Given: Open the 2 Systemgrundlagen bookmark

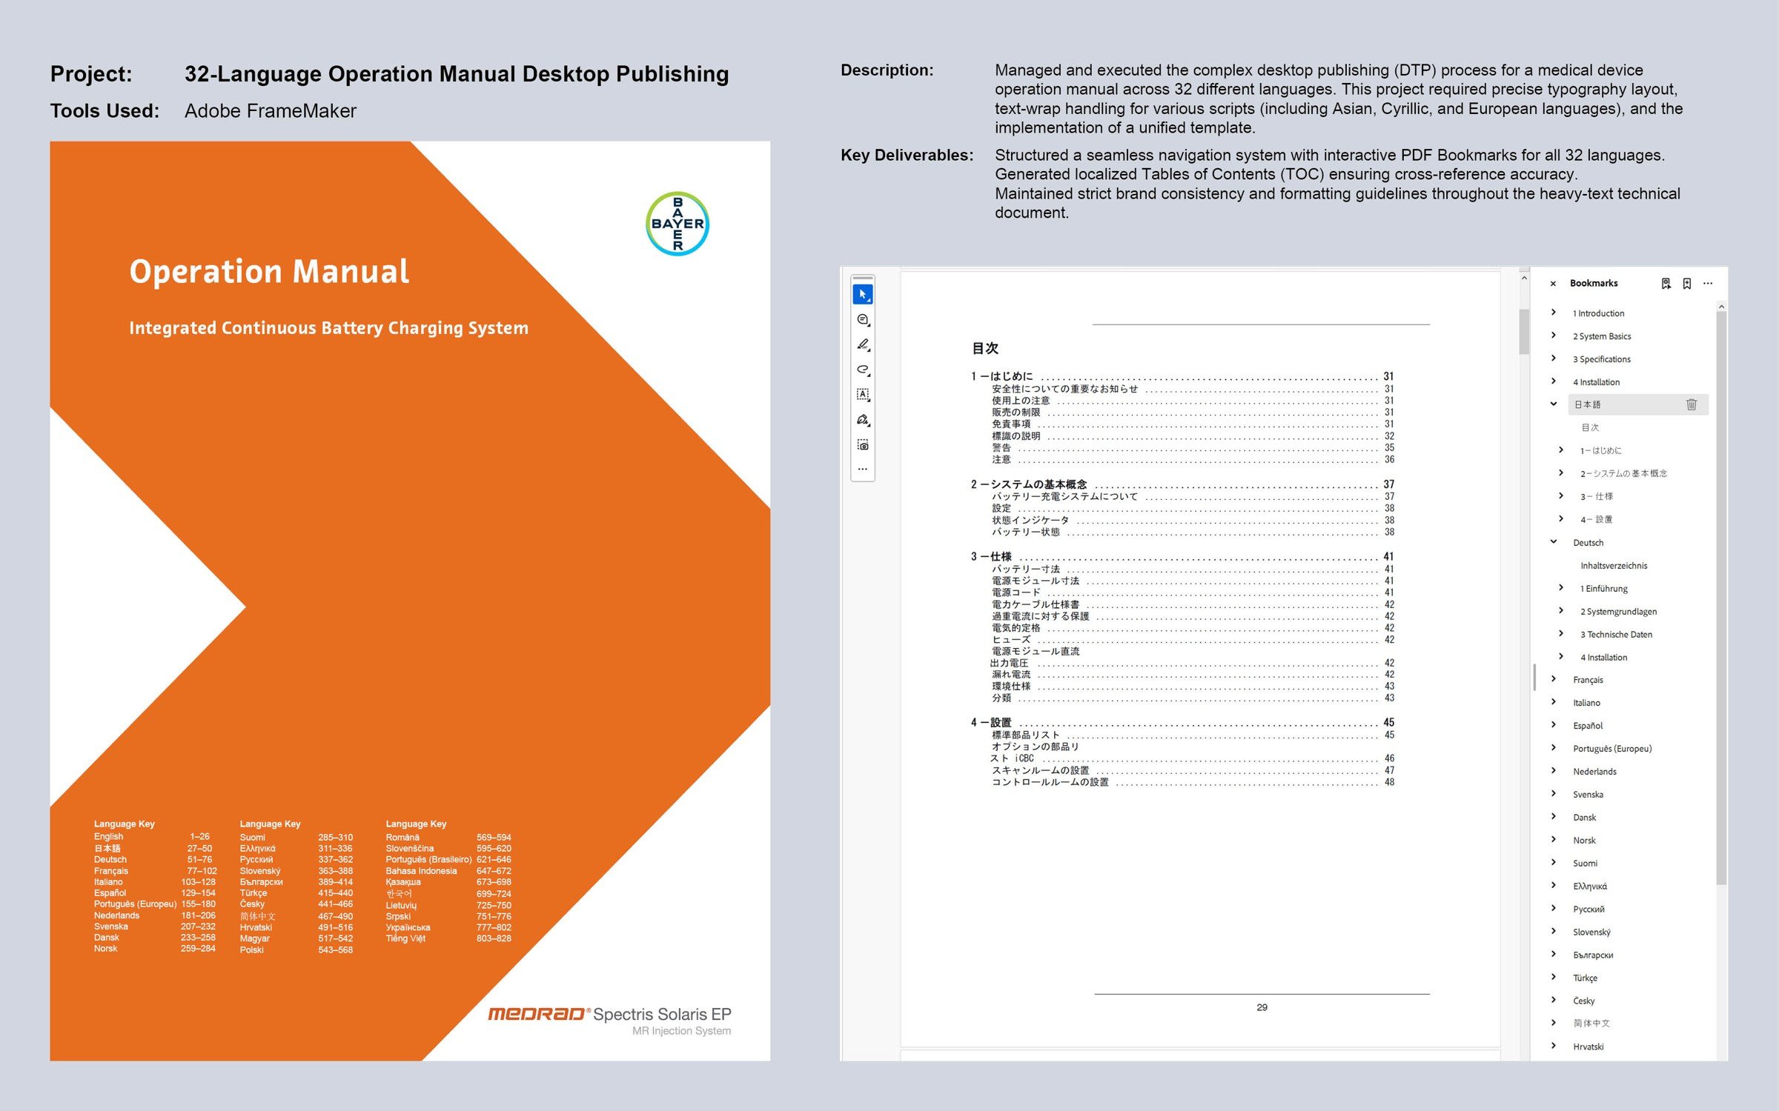Looking at the screenshot, I should [x=1618, y=611].
